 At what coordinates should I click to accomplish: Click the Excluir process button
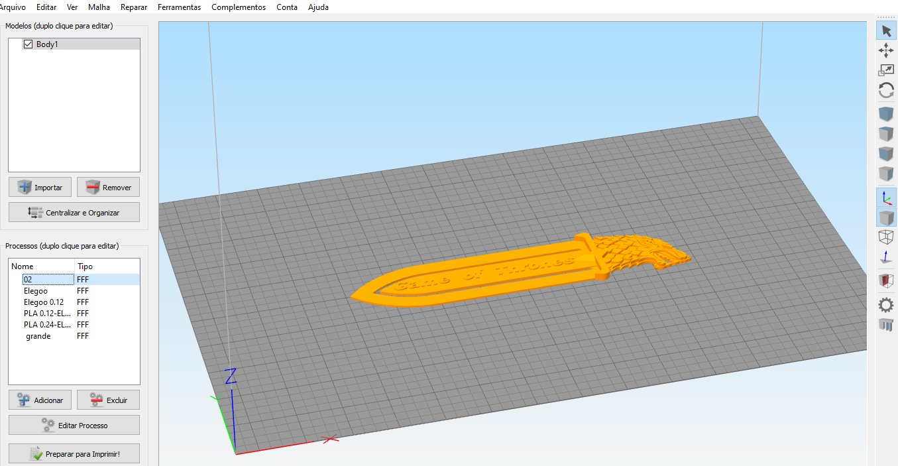[108, 400]
